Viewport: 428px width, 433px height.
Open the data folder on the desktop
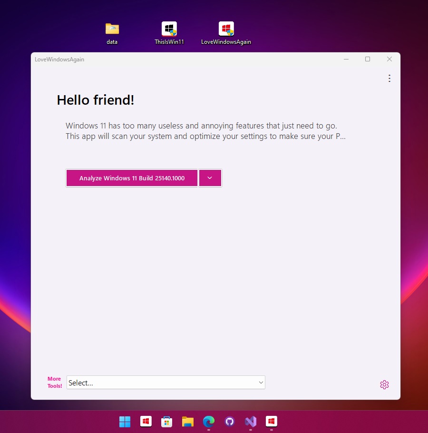coord(112,29)
